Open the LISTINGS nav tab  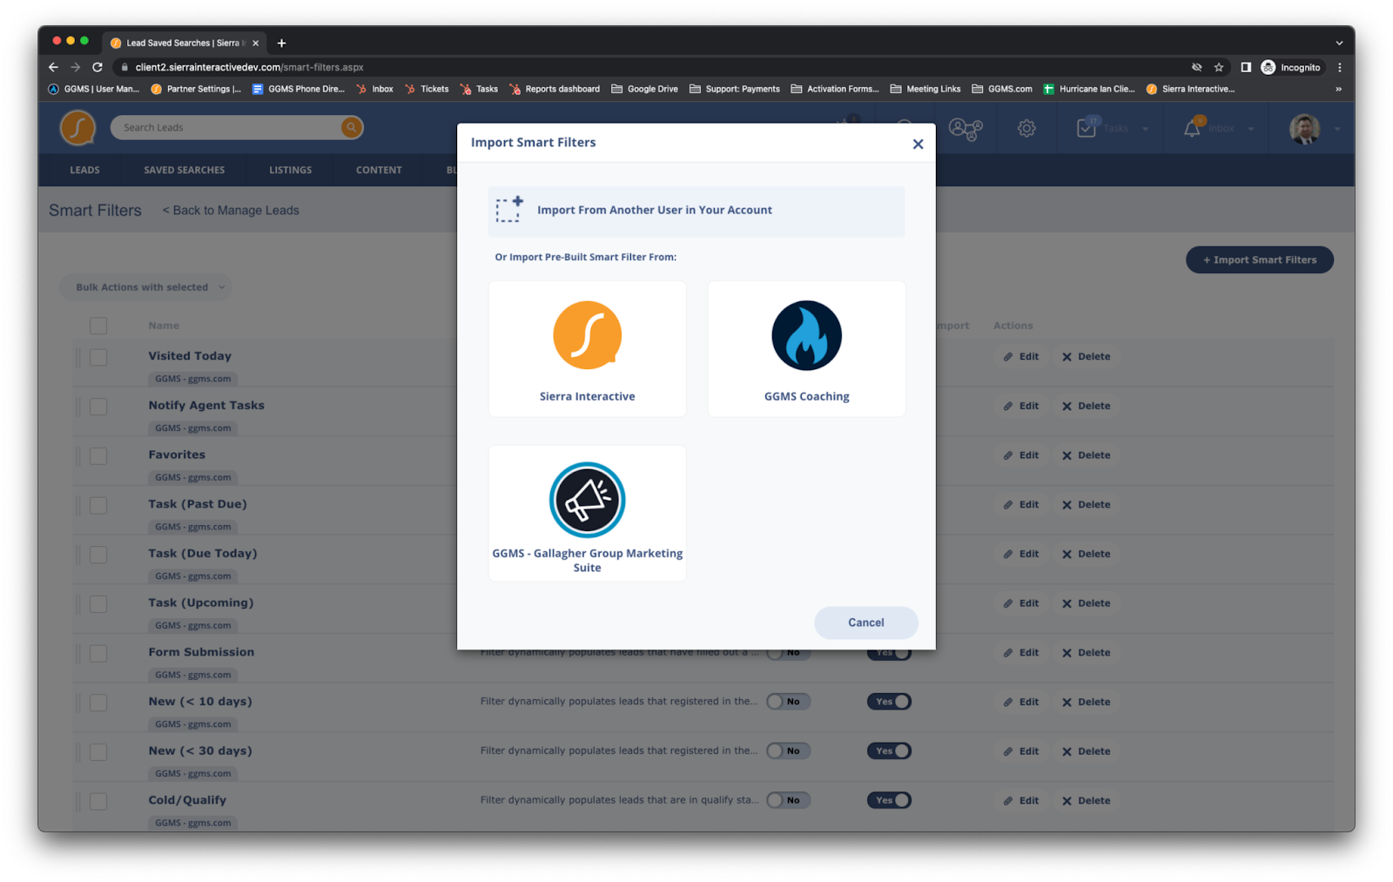pos(291,170)
